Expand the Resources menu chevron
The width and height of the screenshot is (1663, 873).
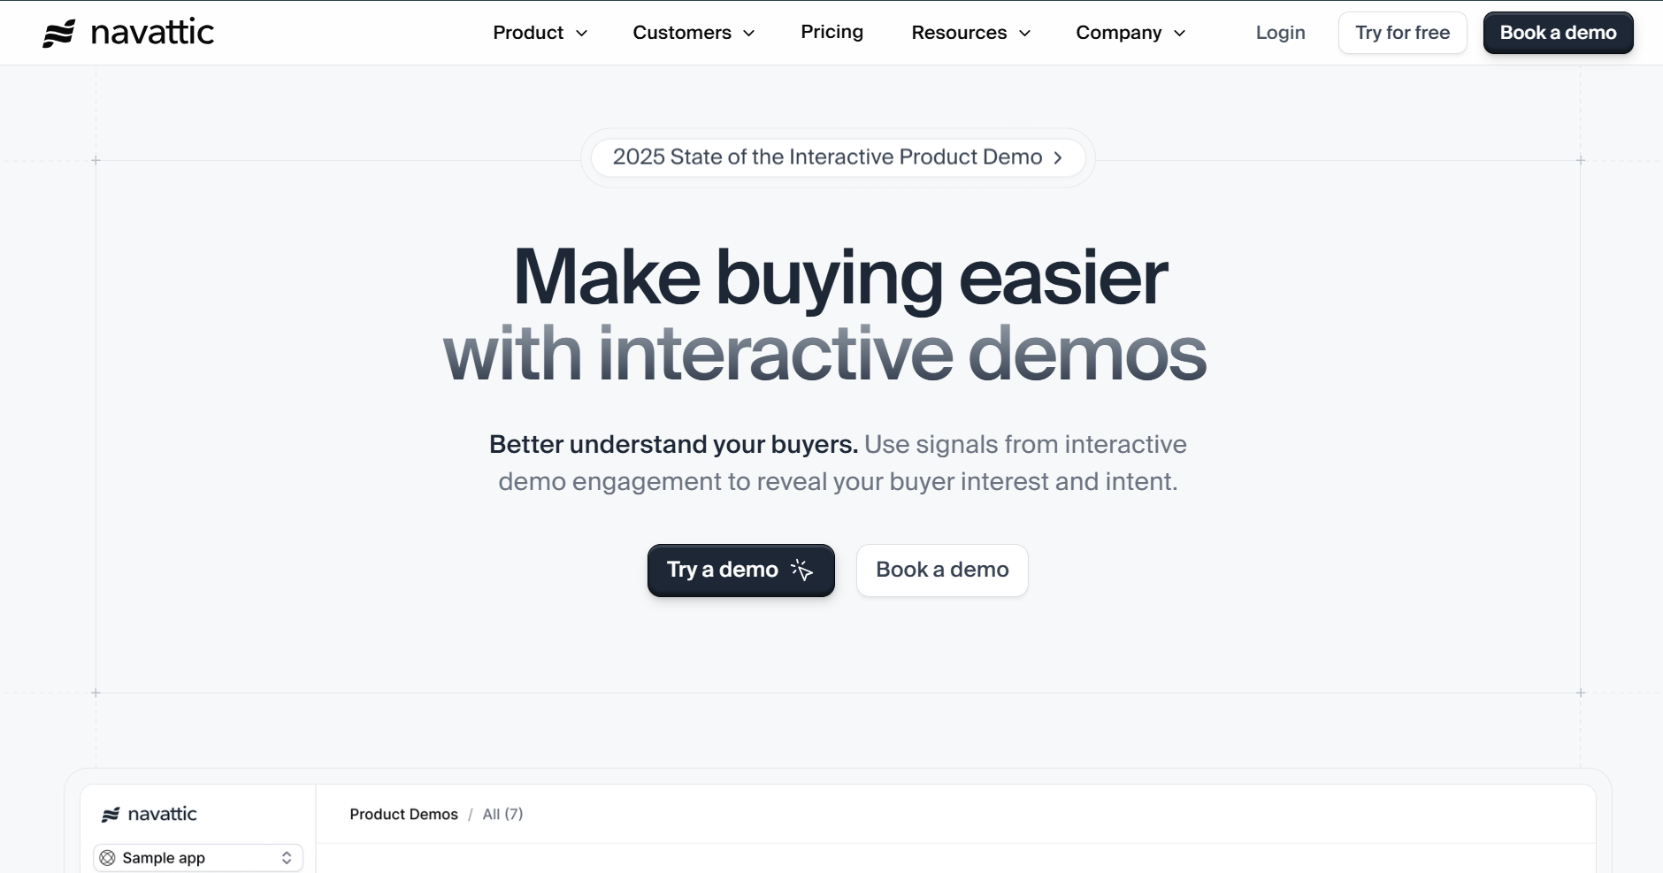pos(1025,34)
